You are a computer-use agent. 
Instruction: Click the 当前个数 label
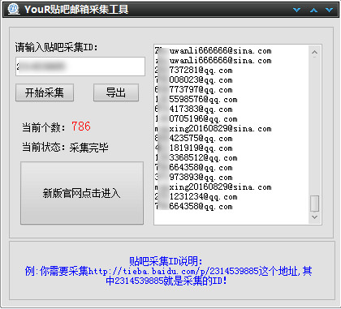click(x=43, y=127)
